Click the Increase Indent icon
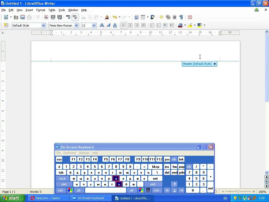Screen dimensions: 269x202 click(x=172, y=25)
